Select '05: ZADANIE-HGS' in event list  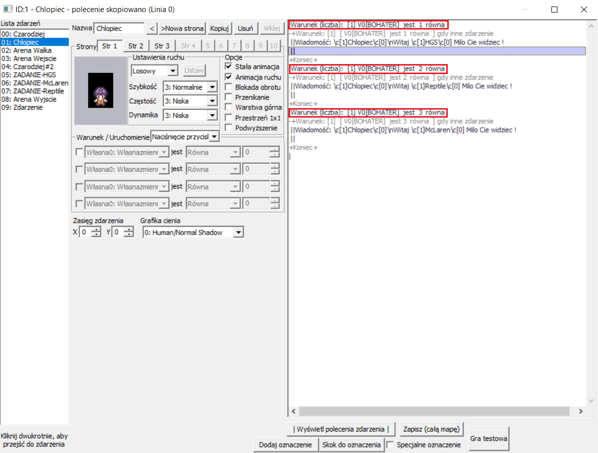[x=29, y=75]
